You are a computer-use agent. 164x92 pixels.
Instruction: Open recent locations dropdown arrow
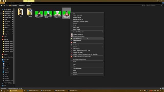pyautogui.click(x=6, y=5)
